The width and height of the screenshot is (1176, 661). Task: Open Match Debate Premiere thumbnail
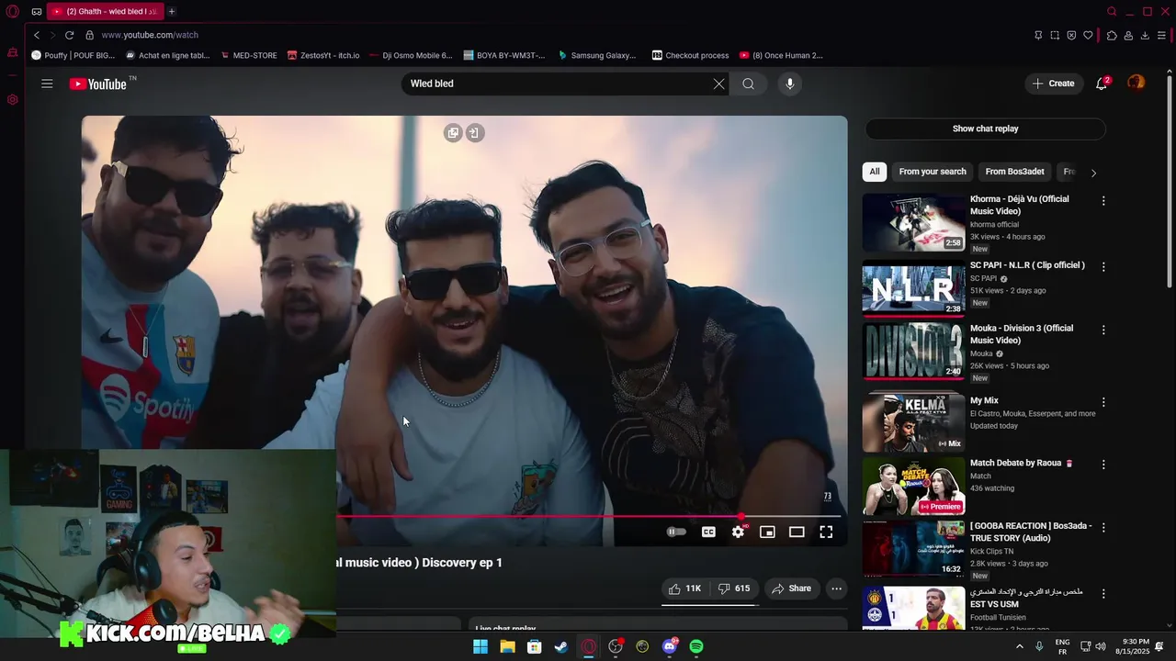pos(913,486)
